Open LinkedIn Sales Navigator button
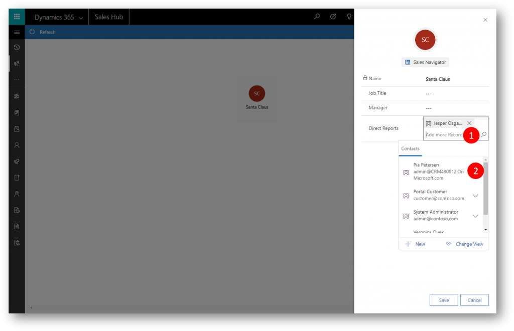The image size is (514, 331). tap(425, 62)
